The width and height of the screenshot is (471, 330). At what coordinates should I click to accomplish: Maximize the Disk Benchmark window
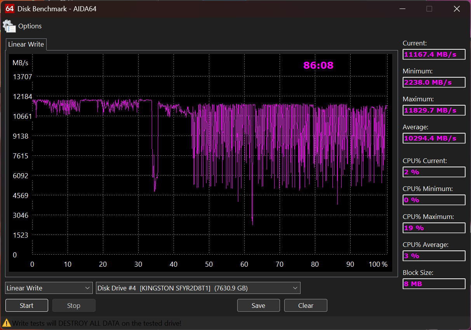coord(429,9)
